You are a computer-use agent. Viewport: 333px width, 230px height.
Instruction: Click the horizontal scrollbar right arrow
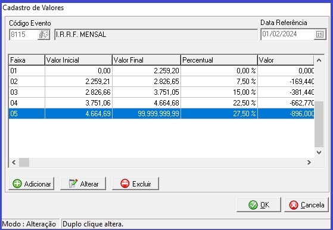[309, 163]
